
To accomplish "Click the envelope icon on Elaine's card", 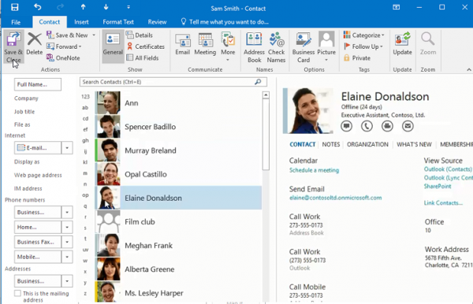I will click(x=408, y=126).
